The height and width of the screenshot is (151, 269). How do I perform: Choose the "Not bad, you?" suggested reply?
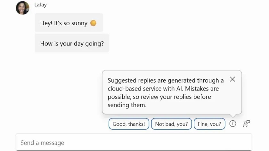[x=171, y=124]
